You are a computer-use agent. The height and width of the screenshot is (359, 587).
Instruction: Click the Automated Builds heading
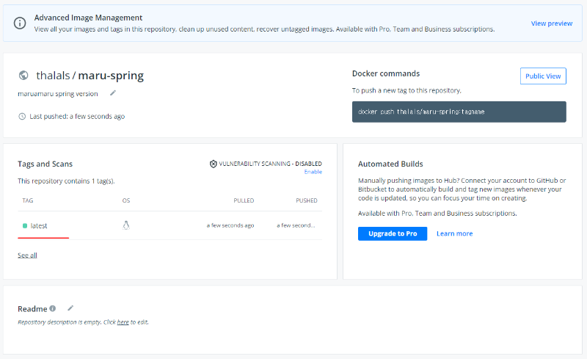click(x=390, y=164)
